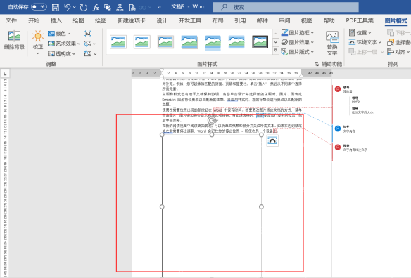Click the tab stop selector at the ruler corner
The width and height of the screenshot is (411, 278).
(x=5, y=74)
